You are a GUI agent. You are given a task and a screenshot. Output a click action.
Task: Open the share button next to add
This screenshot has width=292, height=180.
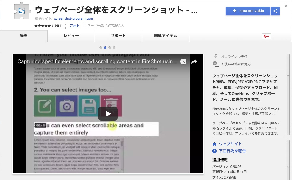(275, 11)
